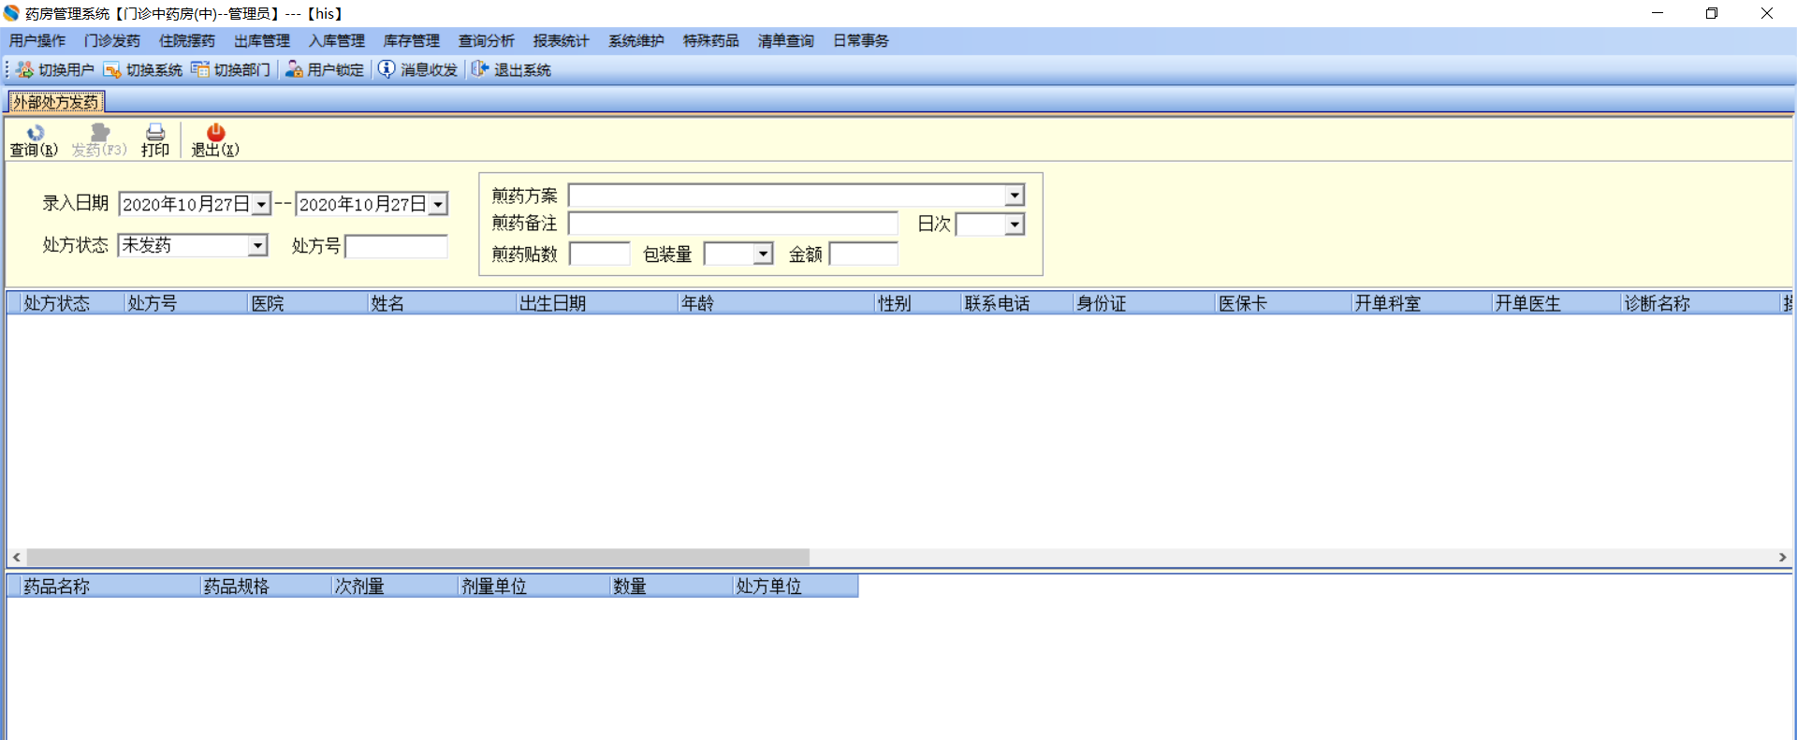
Task: Focus the 煎药贴数 input field
Action: pos(599,254)
